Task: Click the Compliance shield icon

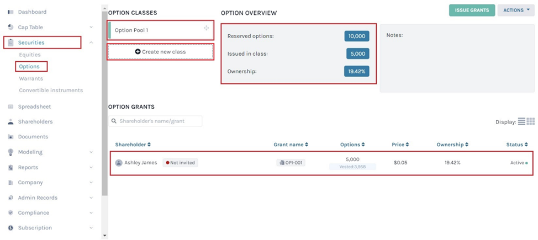Action: (x=10, y=212)
